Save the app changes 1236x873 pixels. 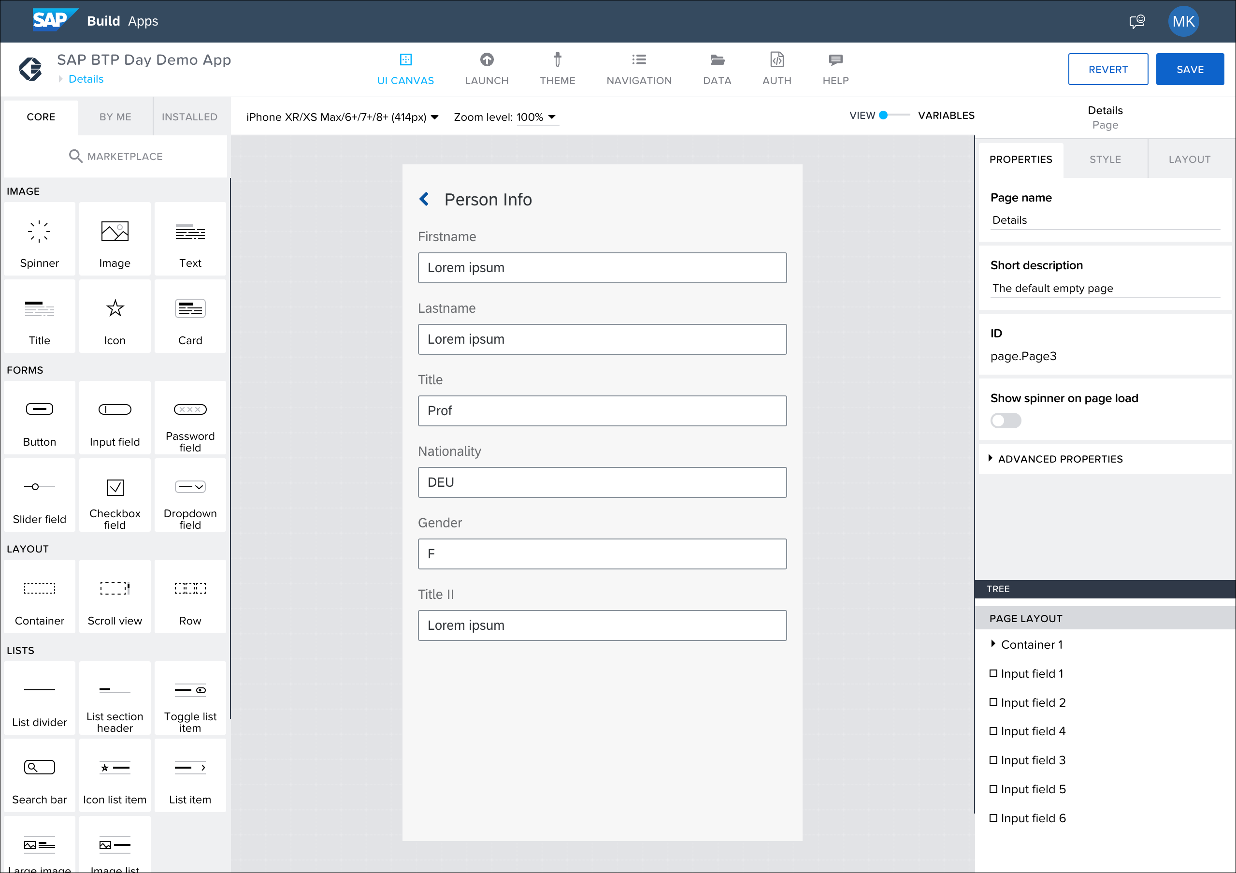tap(1191, 68)
